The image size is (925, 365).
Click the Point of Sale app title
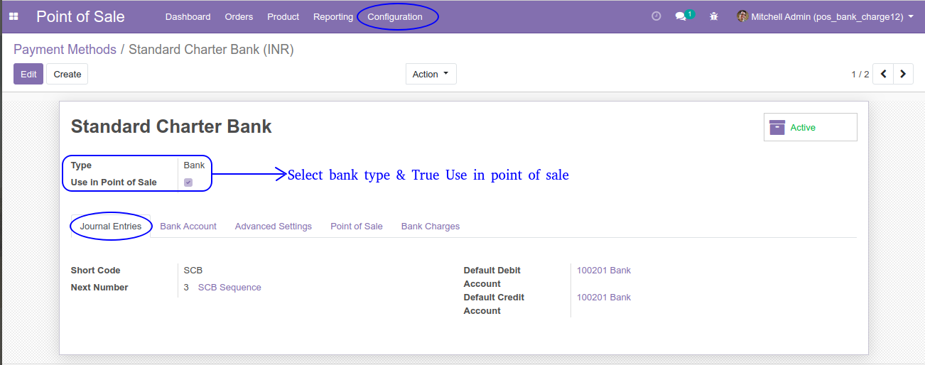[x=80, y=16]
